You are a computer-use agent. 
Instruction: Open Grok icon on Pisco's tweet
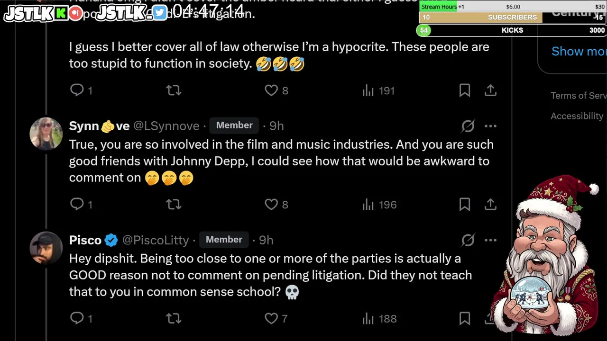point(468,240)
